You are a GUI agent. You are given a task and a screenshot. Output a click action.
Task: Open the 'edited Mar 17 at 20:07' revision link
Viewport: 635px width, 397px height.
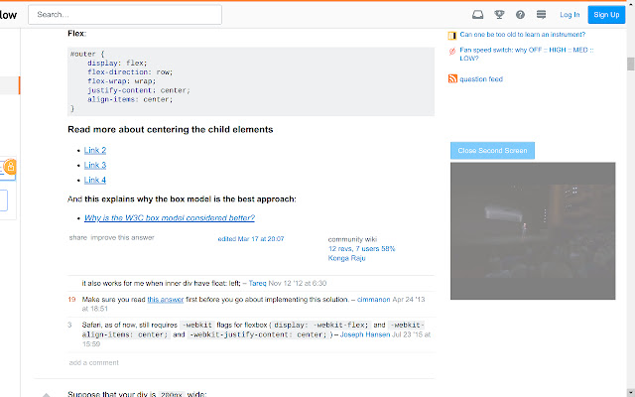[x=251, y=239]
